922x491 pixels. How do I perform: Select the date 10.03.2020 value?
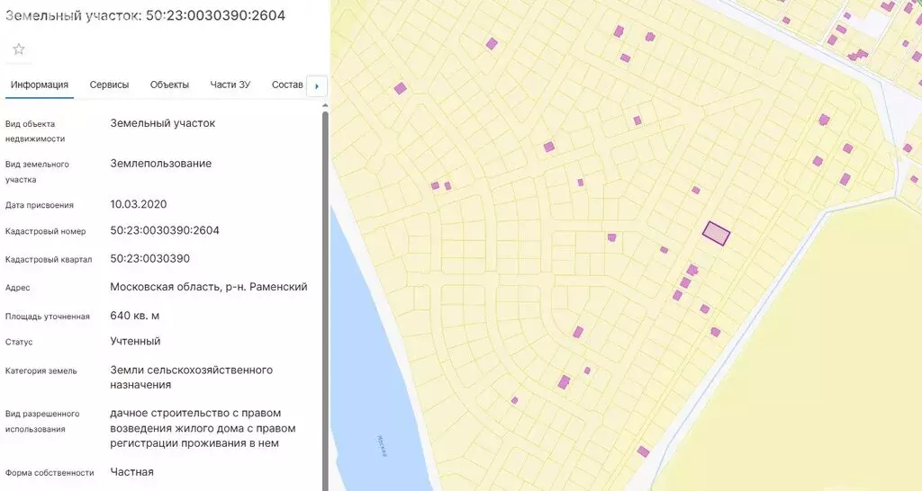[138, 204]
